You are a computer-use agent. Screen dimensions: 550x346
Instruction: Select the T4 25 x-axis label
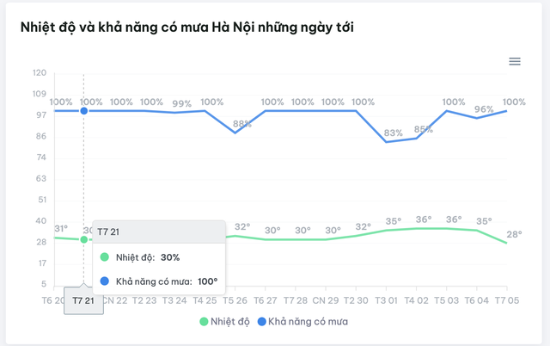point(205,300)
